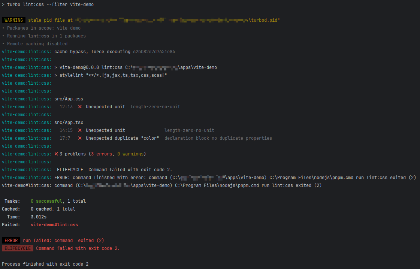This screenshot has height=269, width=420.
Task: Click location 12:13 under App.css
Action: point(66,107)
